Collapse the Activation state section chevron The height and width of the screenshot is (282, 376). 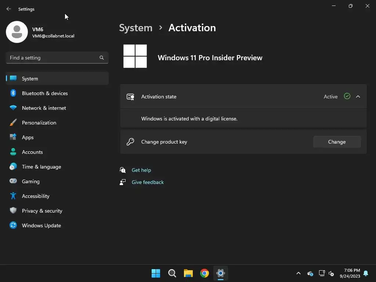pos(358,97)
